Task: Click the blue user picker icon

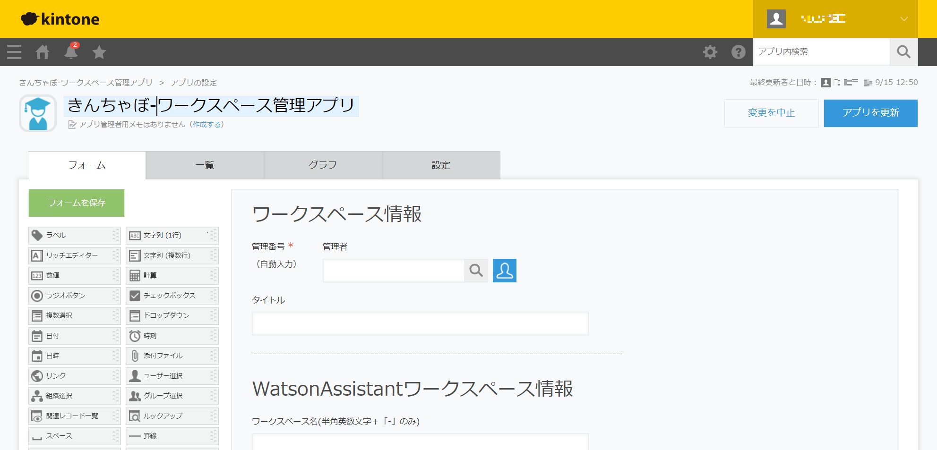Action: pos(504,271)
